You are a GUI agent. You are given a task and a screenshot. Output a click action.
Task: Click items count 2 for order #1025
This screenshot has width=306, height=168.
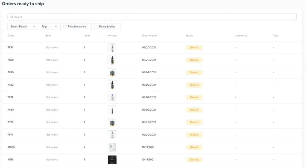click(x=84, y=147)
